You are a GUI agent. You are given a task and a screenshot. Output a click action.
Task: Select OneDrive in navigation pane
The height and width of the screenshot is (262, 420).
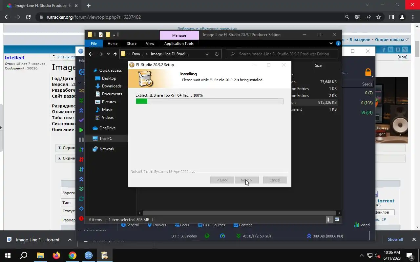click(107, 128)
